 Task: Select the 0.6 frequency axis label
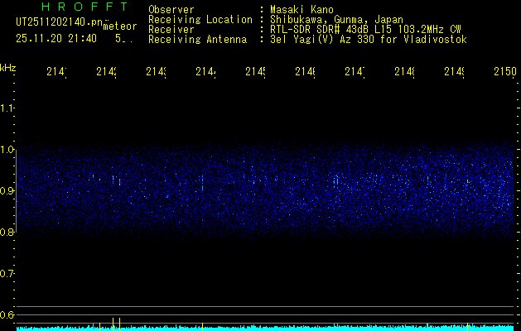[7, 314]
